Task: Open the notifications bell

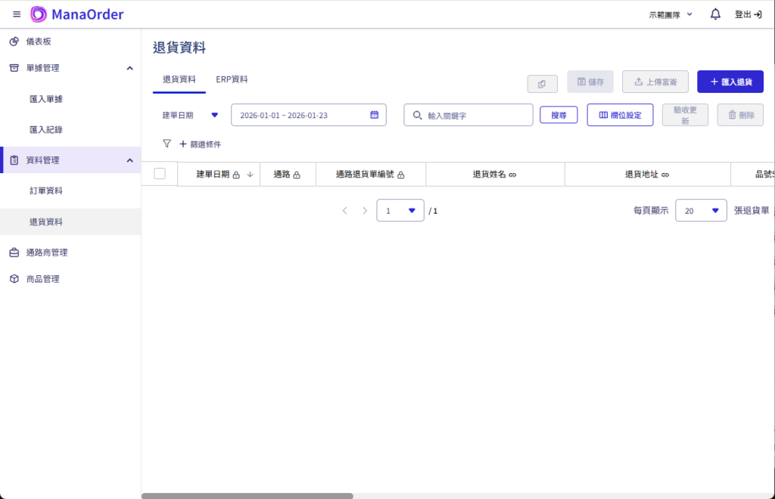Action: coord(714,14)
